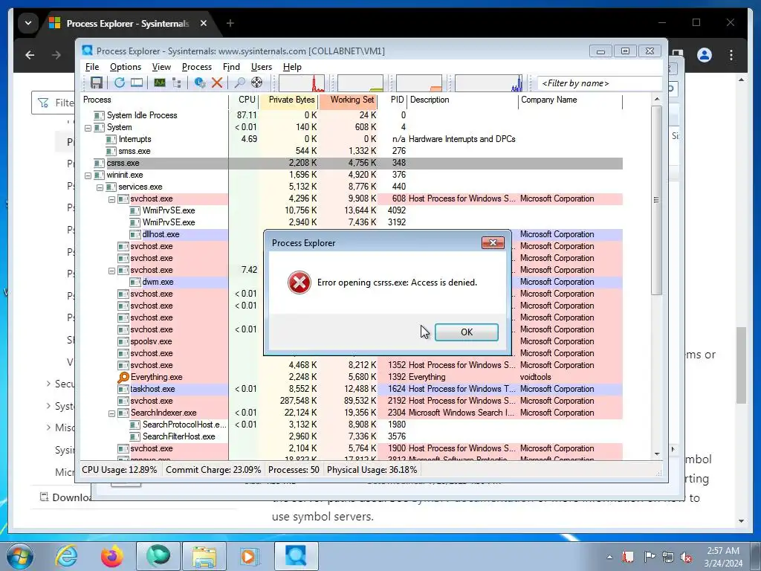Collapse the svchost.exe node above dwm.exe
The image size is (761, 571).
coord(111,271)
